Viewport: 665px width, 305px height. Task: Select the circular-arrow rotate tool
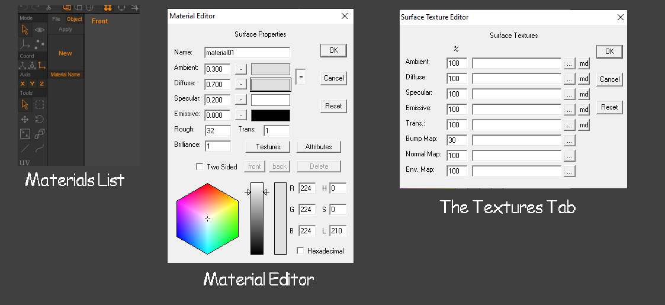click(40, 119)
